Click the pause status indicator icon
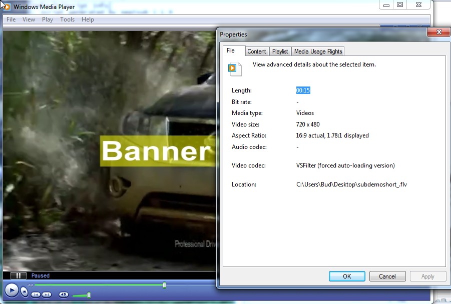The width and height of the screenshot is (451, 304). point(19,275)
